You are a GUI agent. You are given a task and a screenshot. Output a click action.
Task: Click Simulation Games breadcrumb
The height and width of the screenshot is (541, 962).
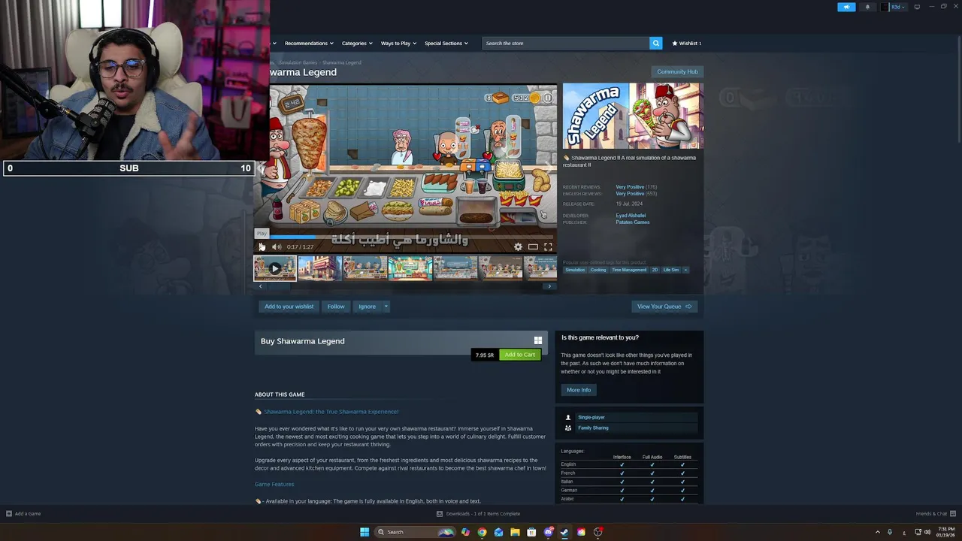click(x=298, y=62)
